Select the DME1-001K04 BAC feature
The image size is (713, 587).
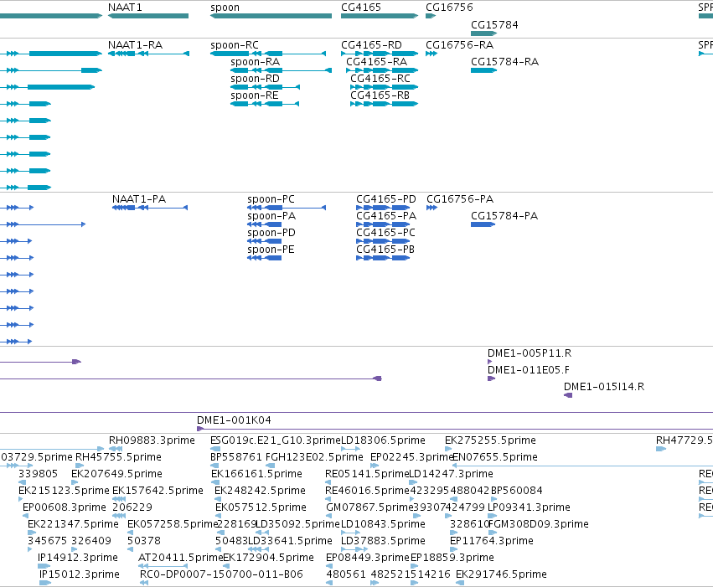pyautogui.click(x=455, y=429)
